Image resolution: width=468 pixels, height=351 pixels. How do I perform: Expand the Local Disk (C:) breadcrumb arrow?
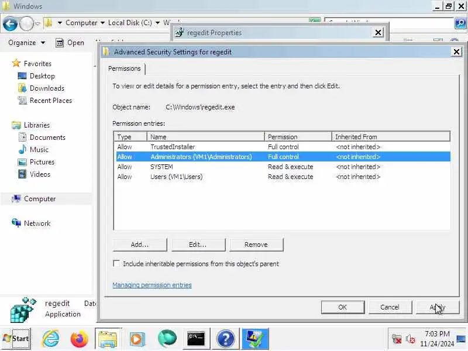click(157, 23)
